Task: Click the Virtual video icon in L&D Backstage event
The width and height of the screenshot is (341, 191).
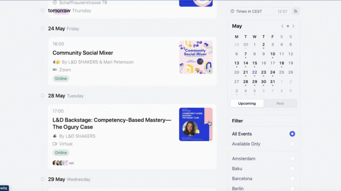Action: (55, 144)
